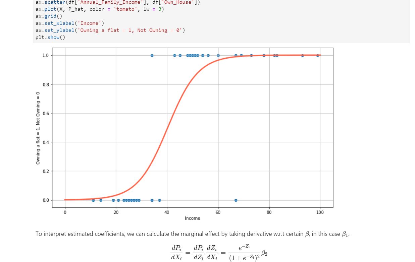Screen dimensions: 415x262
Task: Click the lone zero-valued point near income 67
Action: tap(236, 200)
